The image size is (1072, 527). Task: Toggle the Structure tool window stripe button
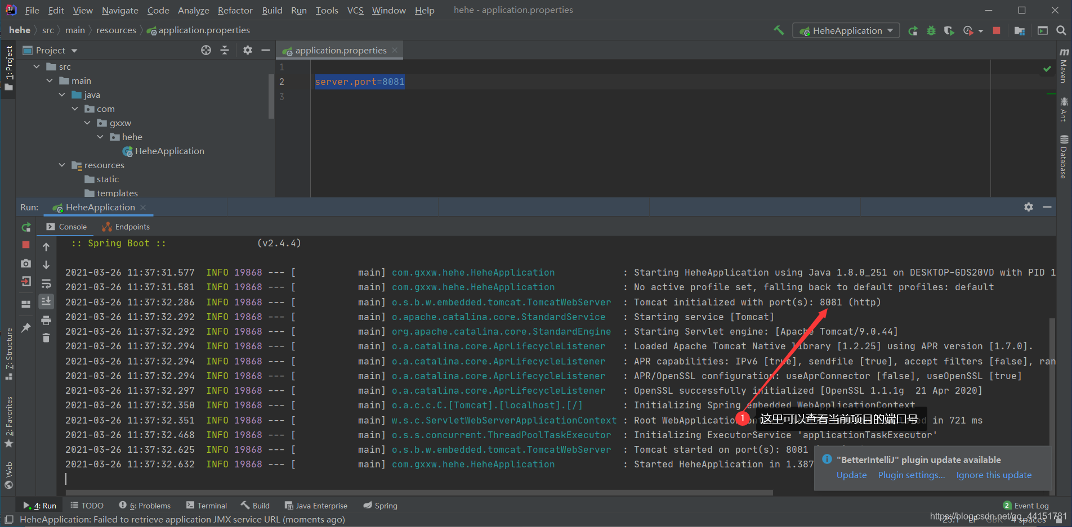(8, 354)
